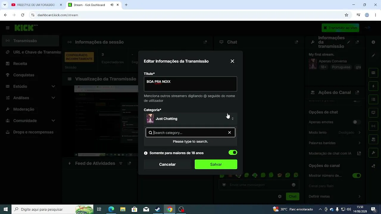
Task: Go to Transmissão in the sidebar
Action: tap(31, 41)
